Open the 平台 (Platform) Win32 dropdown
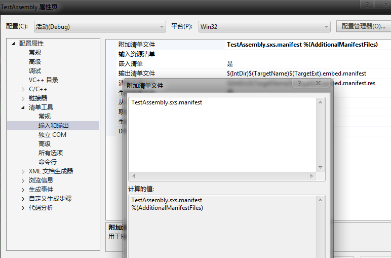Image resolution: width=391 pixels, height=258 pixels. tap(263, 26)
